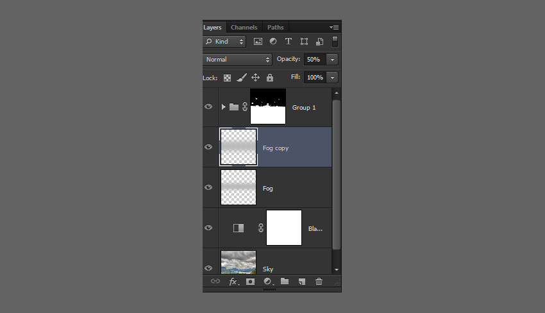Delete layer trash icon
Viewport: 545px width, 313px height.
point(319,282)
